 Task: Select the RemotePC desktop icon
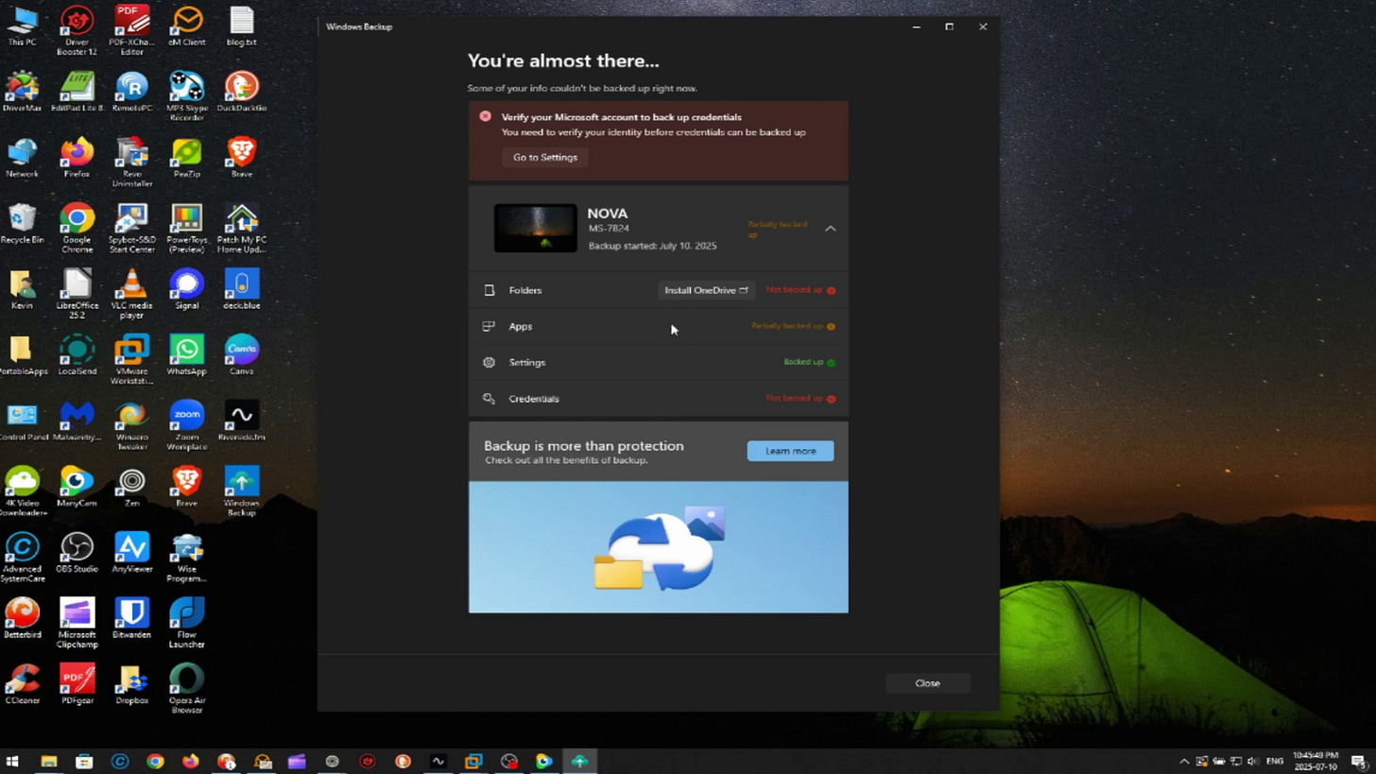tap(131, 93)
